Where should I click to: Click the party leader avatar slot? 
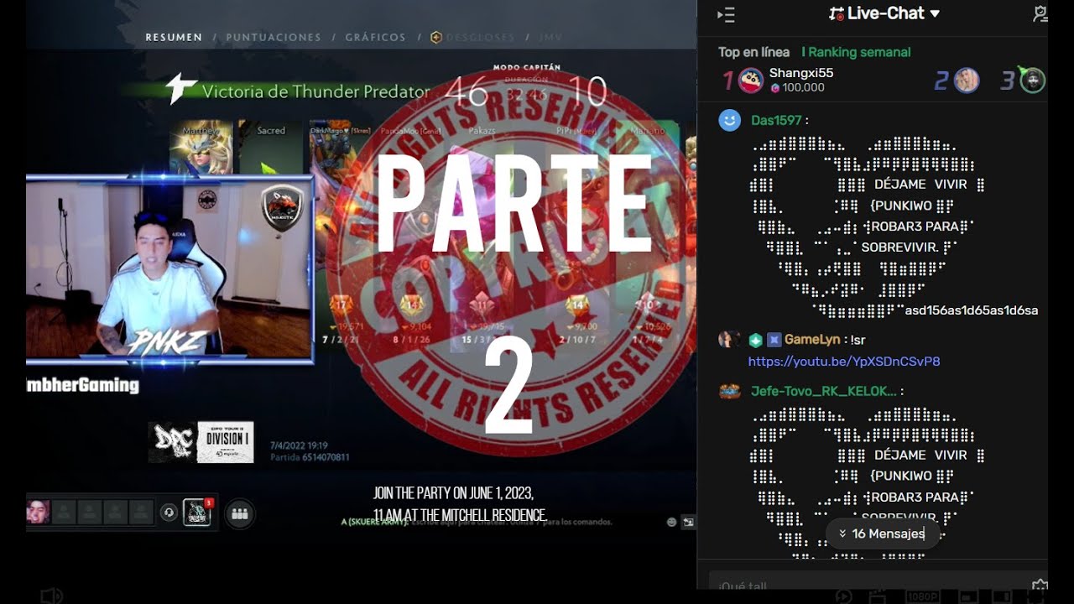(x=38, y=512)
